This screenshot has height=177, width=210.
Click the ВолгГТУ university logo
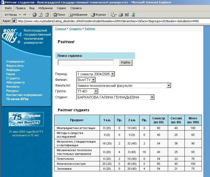tap(11, 36)
